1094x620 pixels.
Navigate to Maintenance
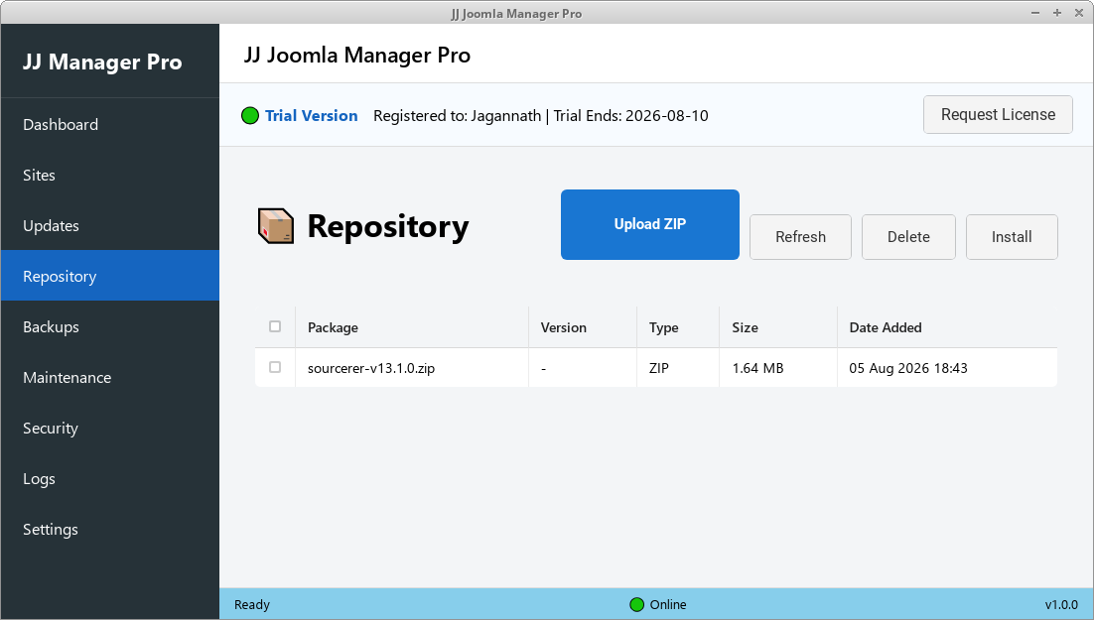(110, 377)
